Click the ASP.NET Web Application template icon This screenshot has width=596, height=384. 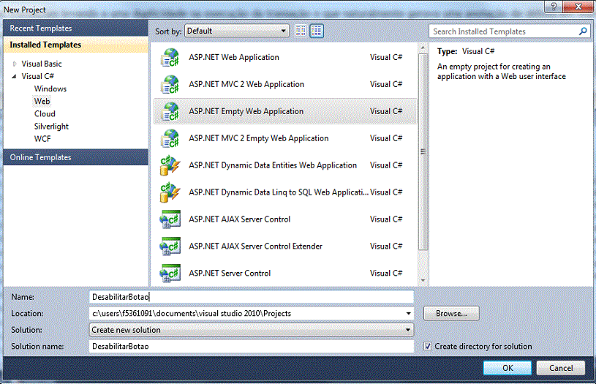(x=170, y=58)
